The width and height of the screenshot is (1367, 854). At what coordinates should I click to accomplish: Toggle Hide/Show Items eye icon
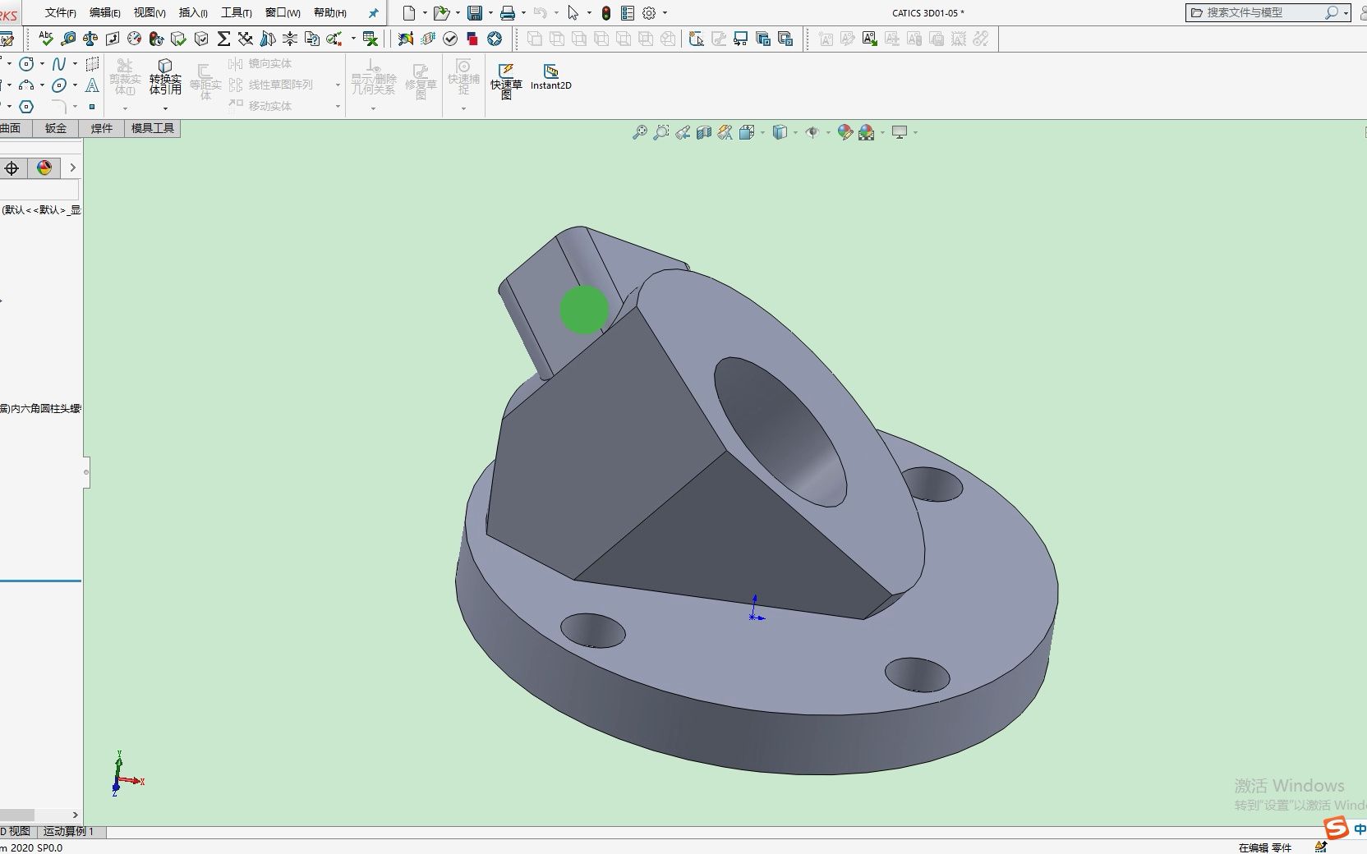[x=813, y=132]
